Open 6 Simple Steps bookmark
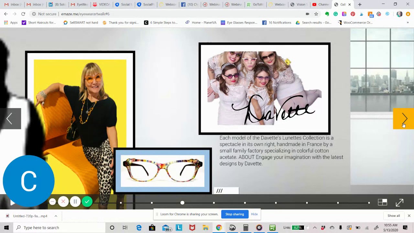Screen dimensions: 414x233 [161, 23]
